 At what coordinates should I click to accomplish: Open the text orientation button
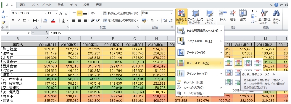coord(94,13)
